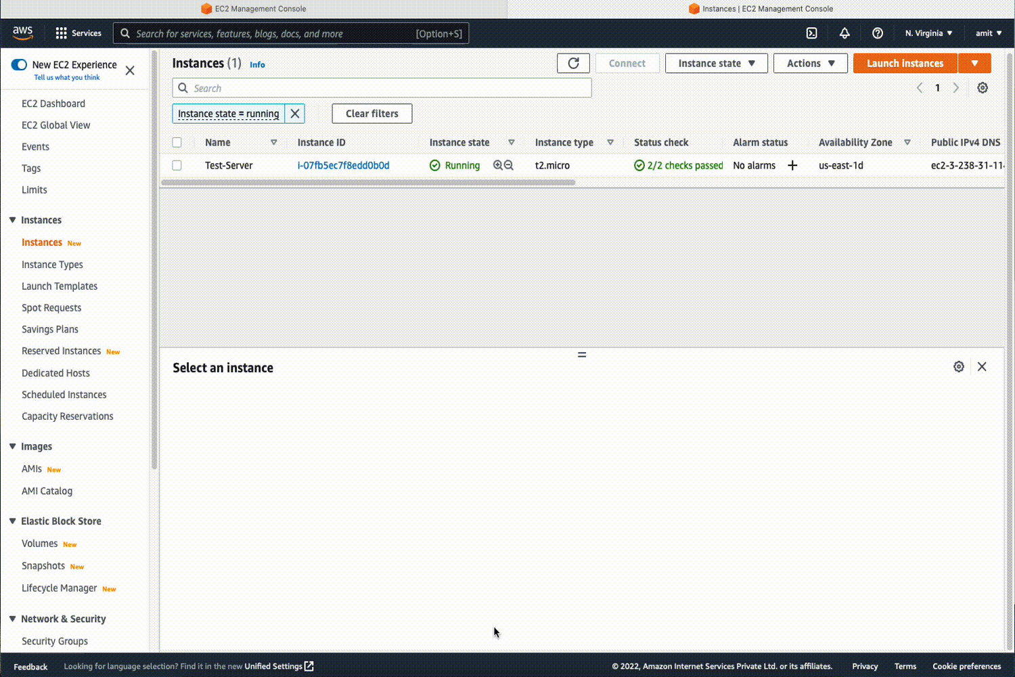Toggle the select-all instances checkbox
This screenshot has height=677, width=1015.
(x=177, y=142)
